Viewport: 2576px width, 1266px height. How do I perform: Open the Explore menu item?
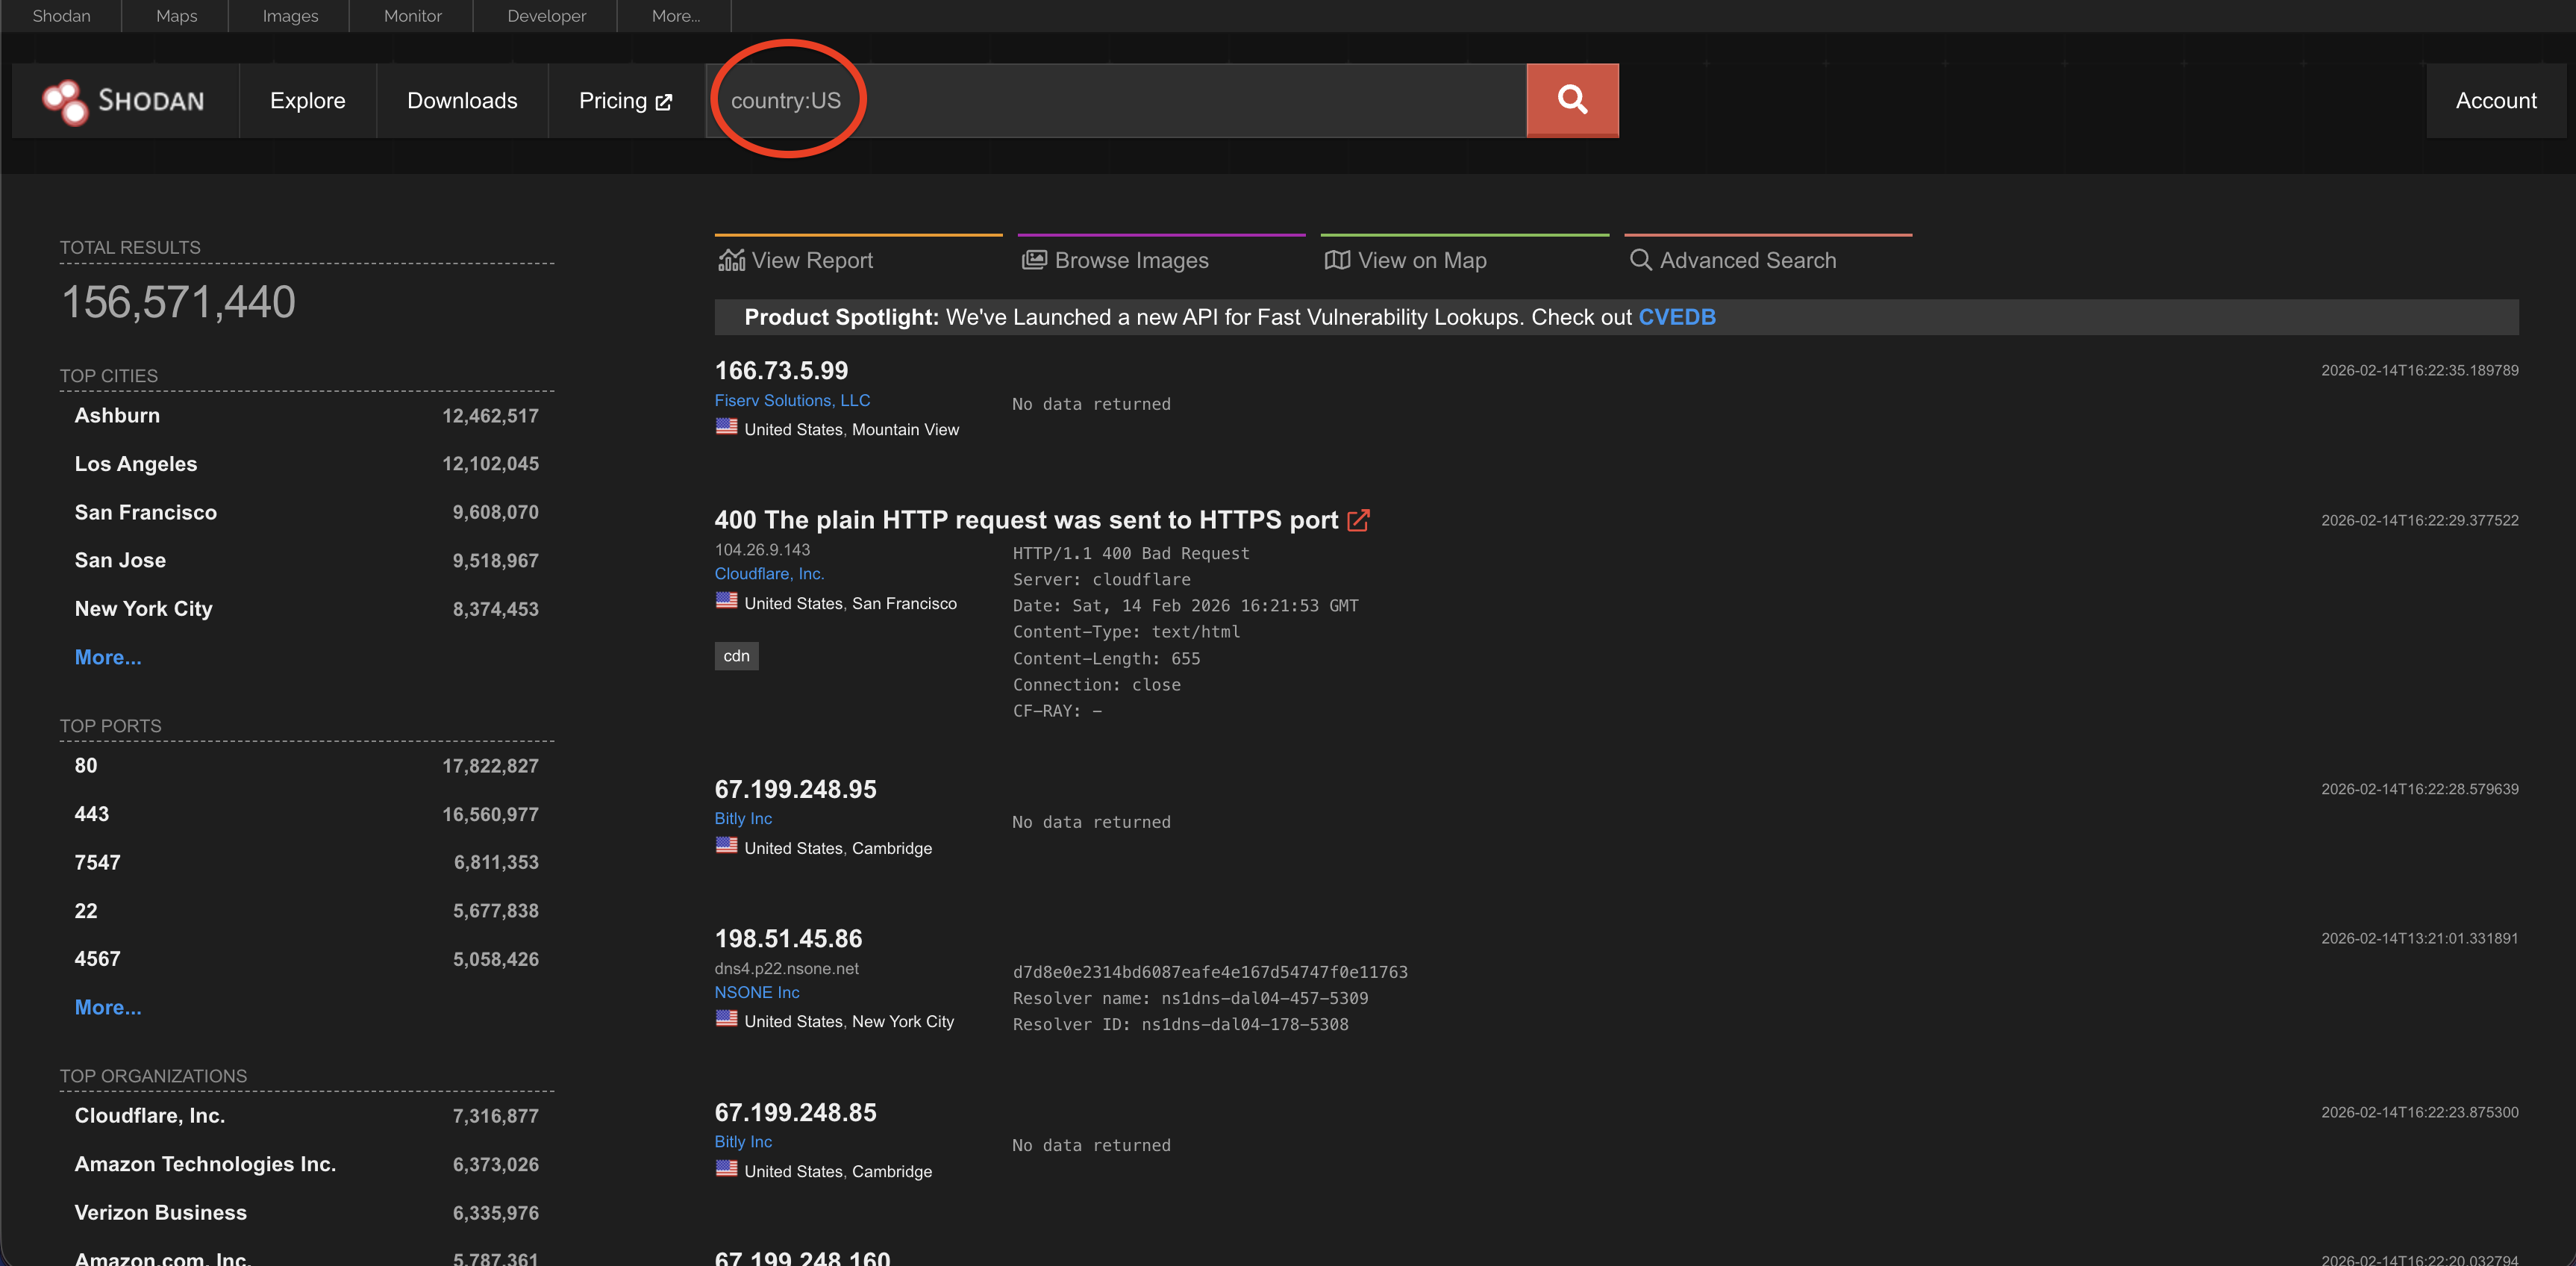307,101
